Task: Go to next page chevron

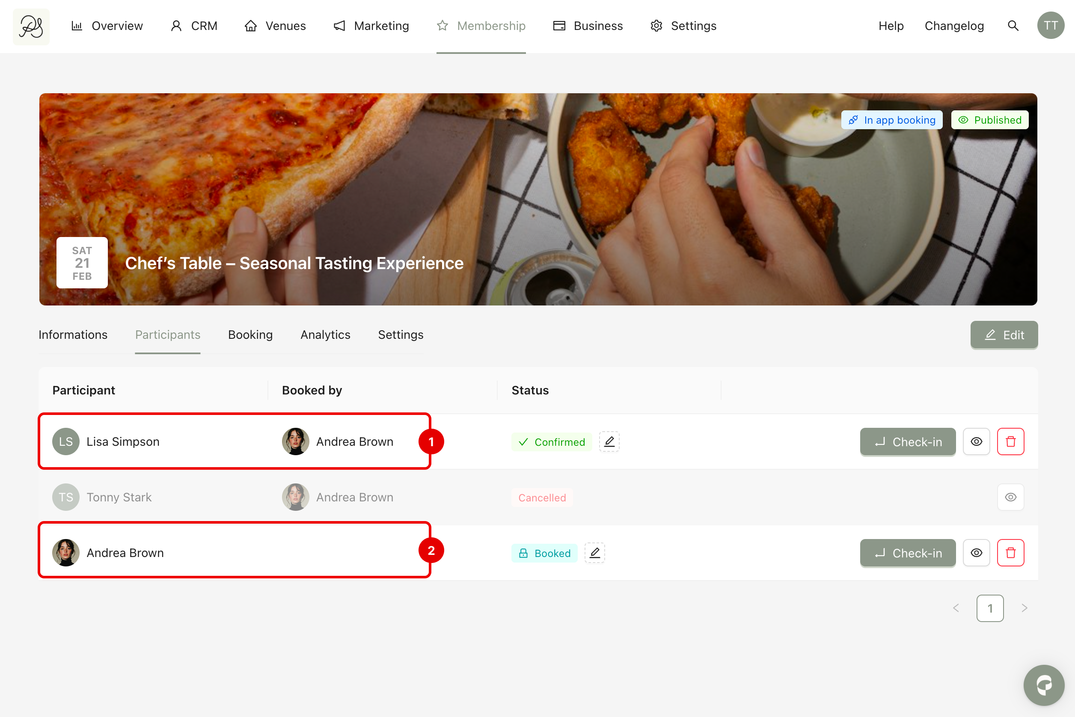Action: 1024,608
